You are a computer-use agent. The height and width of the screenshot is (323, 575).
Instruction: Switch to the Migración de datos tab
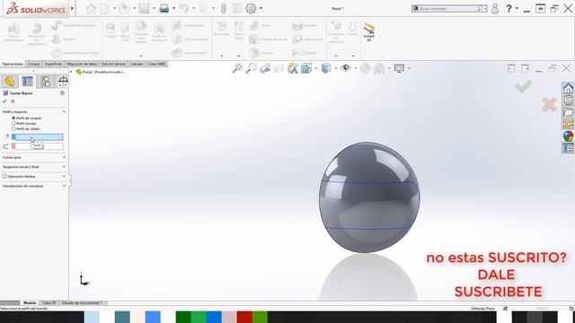click(82, 64)
